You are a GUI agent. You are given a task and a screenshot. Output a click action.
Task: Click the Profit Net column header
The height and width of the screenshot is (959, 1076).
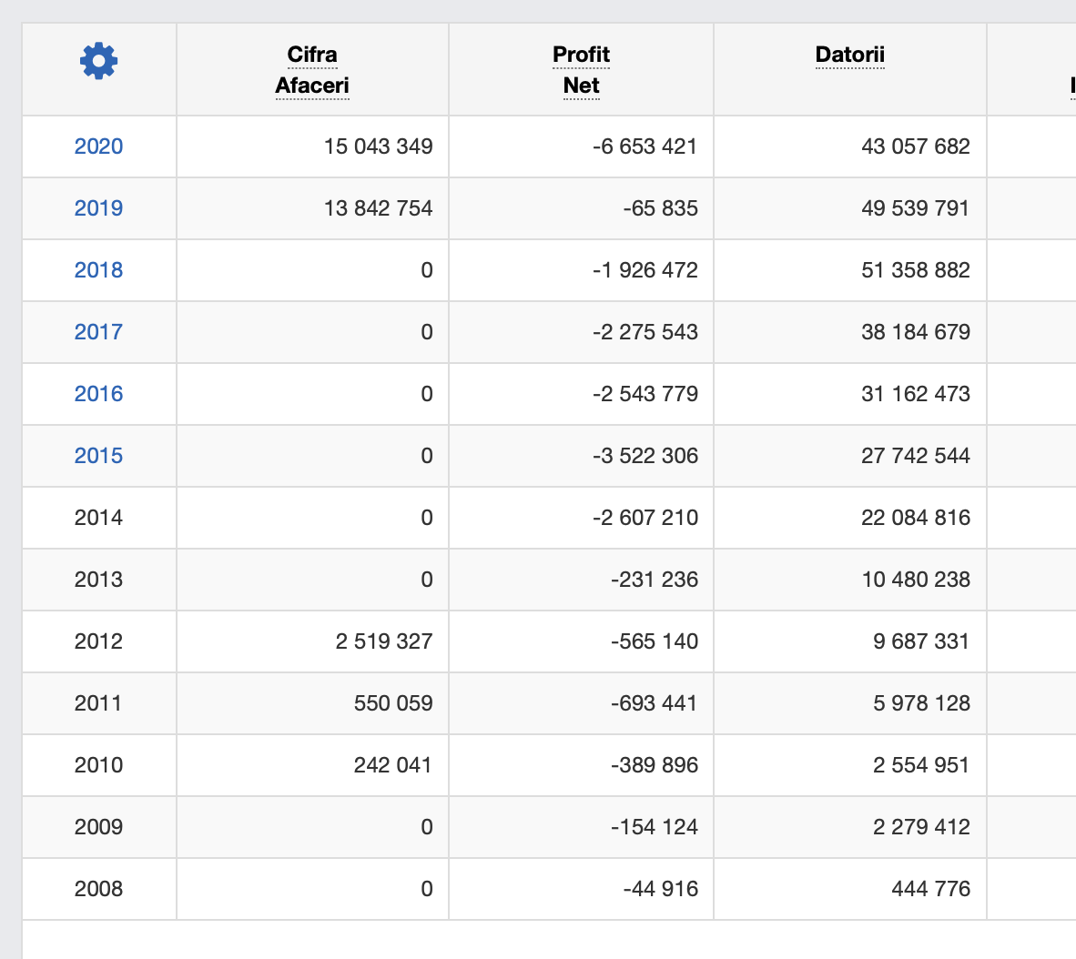coord(581,70)
